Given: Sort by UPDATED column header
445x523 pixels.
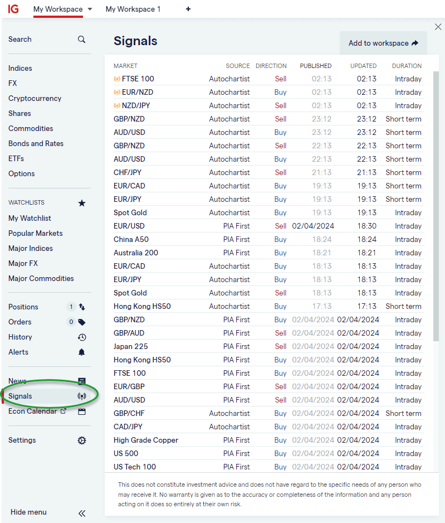Looking at the screenshot, I should click(363, 66).
